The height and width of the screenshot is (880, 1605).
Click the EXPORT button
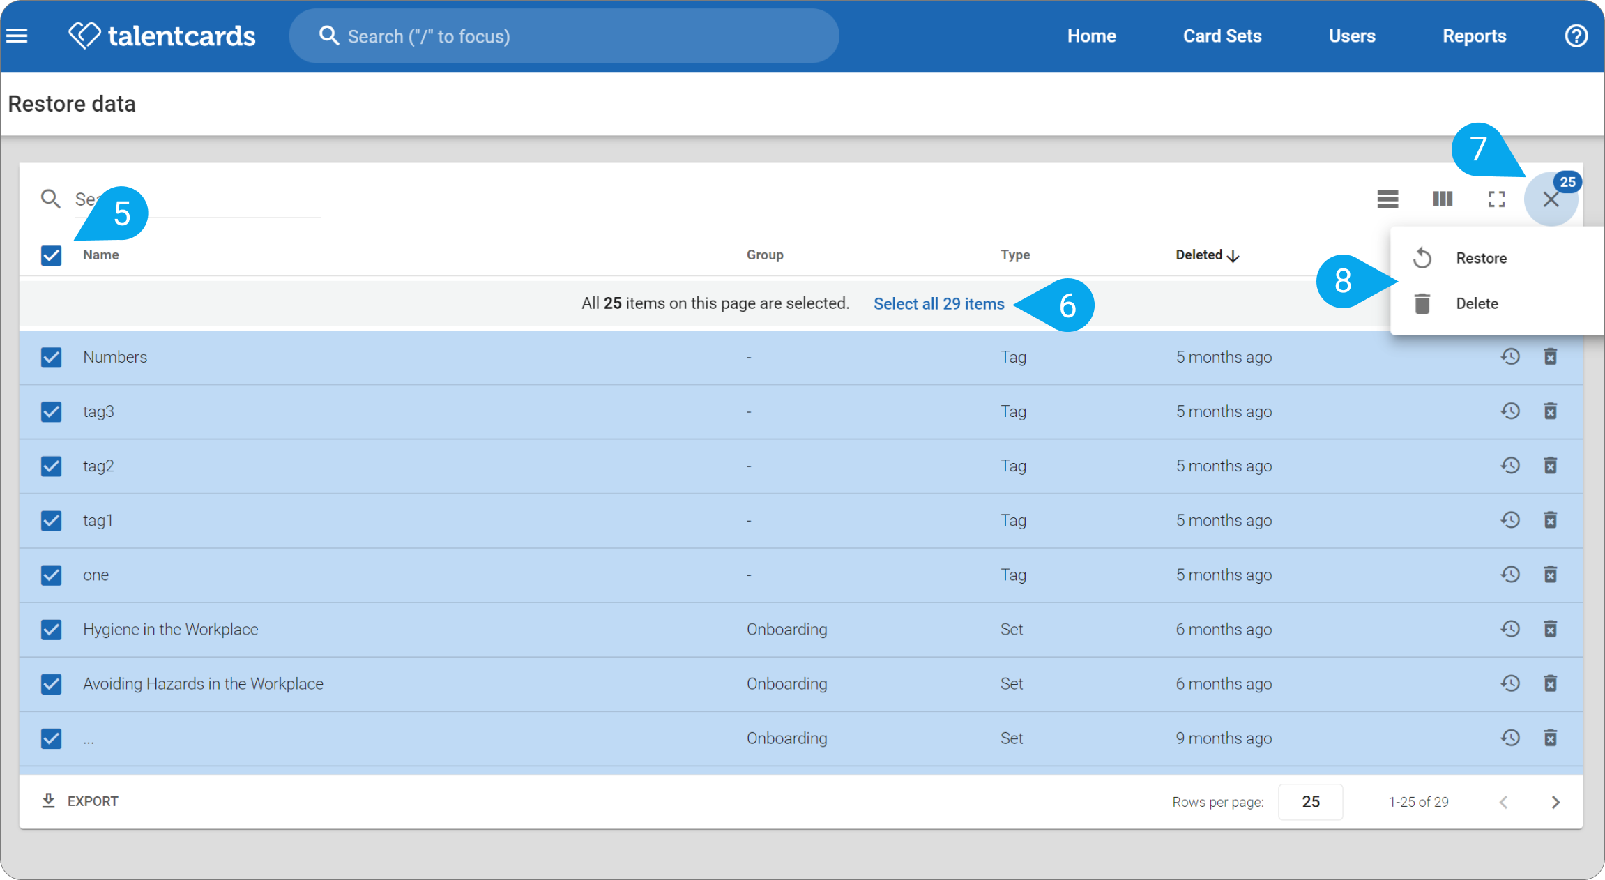point(79,801)
